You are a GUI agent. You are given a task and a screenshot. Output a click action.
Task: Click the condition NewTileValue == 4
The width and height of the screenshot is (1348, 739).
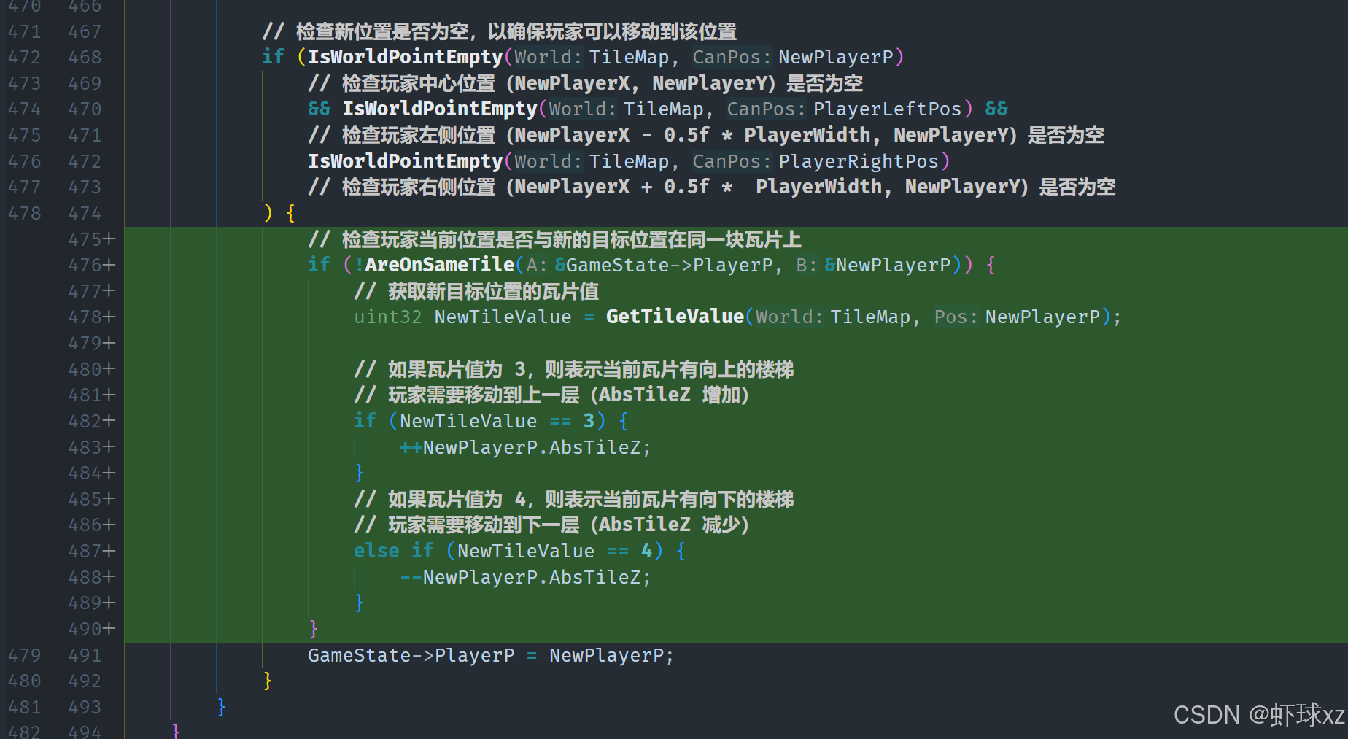[555, 551]
